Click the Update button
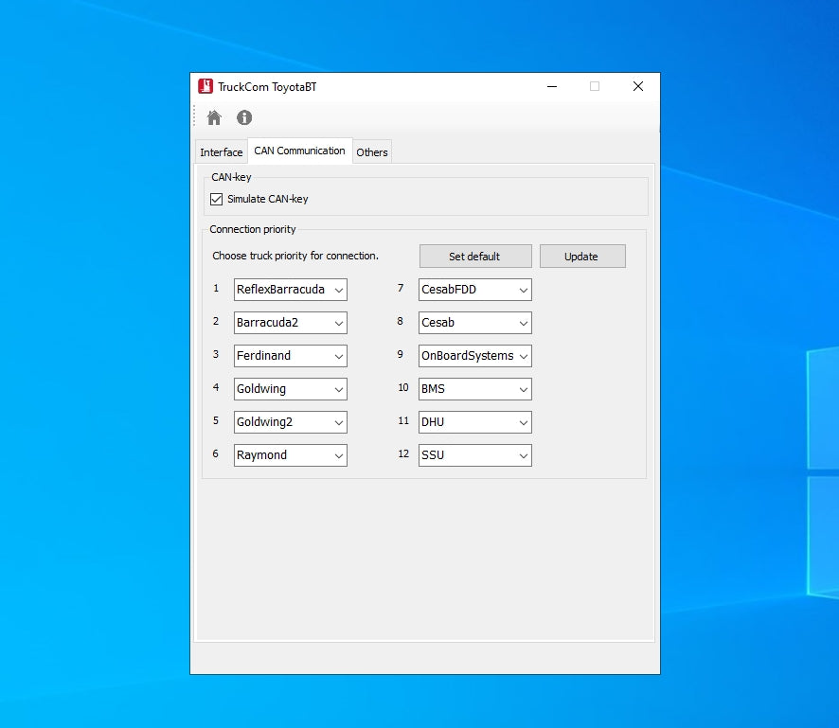The width and height of the screenshot is (839, 728). 581,257
